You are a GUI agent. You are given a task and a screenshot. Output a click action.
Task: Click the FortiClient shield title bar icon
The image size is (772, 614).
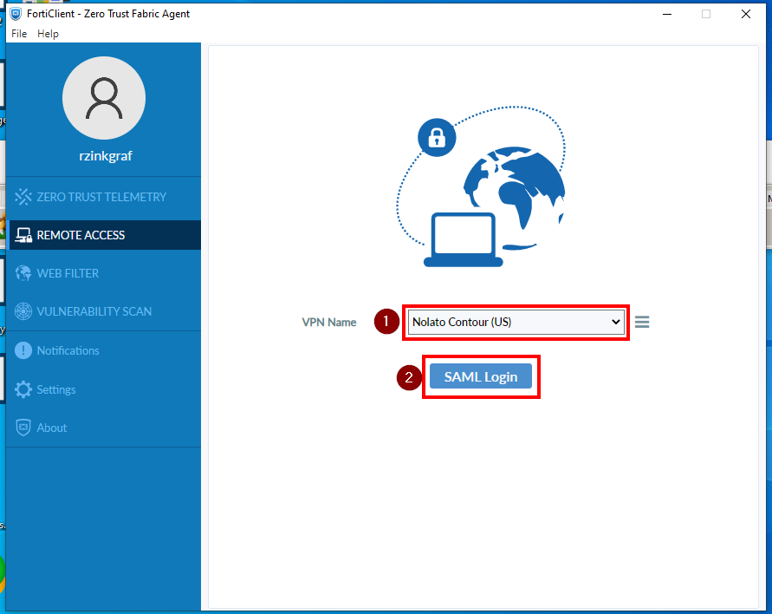[16, 14]
